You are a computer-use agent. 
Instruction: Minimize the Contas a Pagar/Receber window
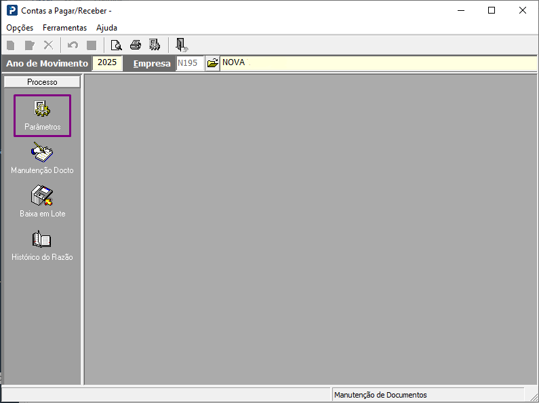click(x=461, y=10)
